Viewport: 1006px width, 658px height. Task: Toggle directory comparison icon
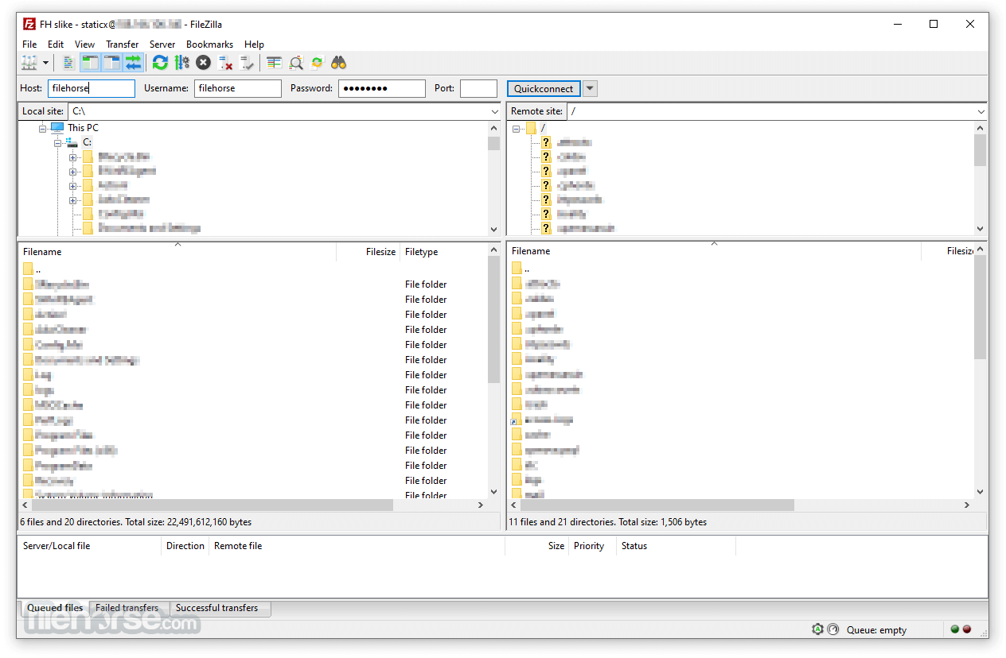[296, 63]
